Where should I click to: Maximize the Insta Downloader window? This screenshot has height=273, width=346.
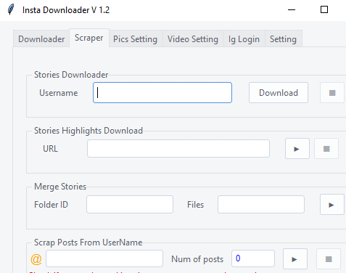click(x=324, y=9)
